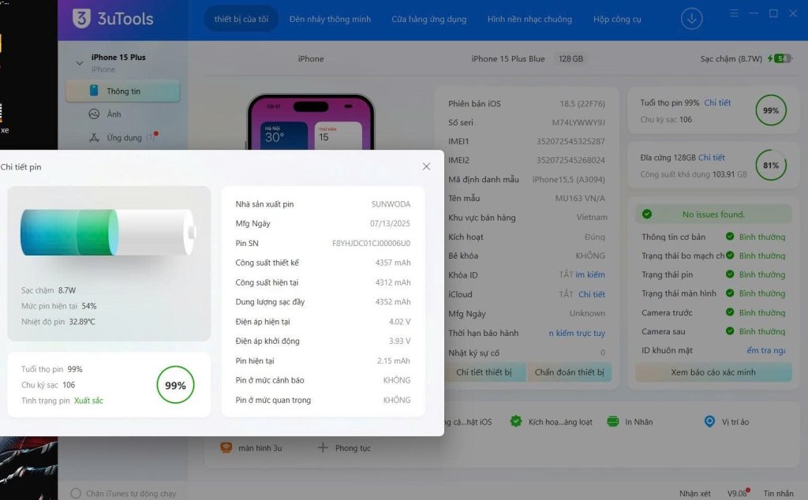The width and height of the screenshot is (808, 500).
Task: Open the Đèn nháy thông minh tab
Action: click(330, 19)
